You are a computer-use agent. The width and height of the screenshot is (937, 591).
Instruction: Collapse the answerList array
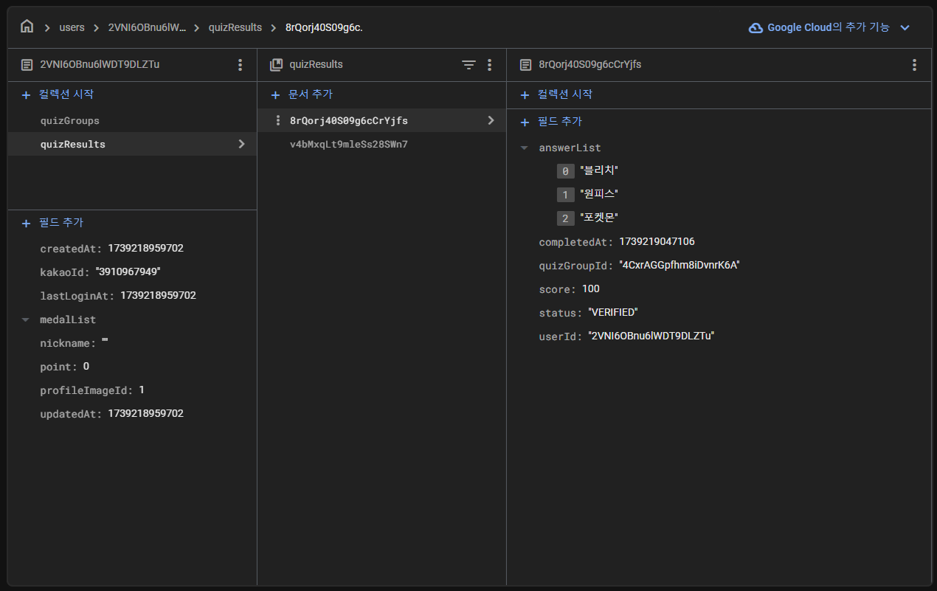(x=525, y=148)
